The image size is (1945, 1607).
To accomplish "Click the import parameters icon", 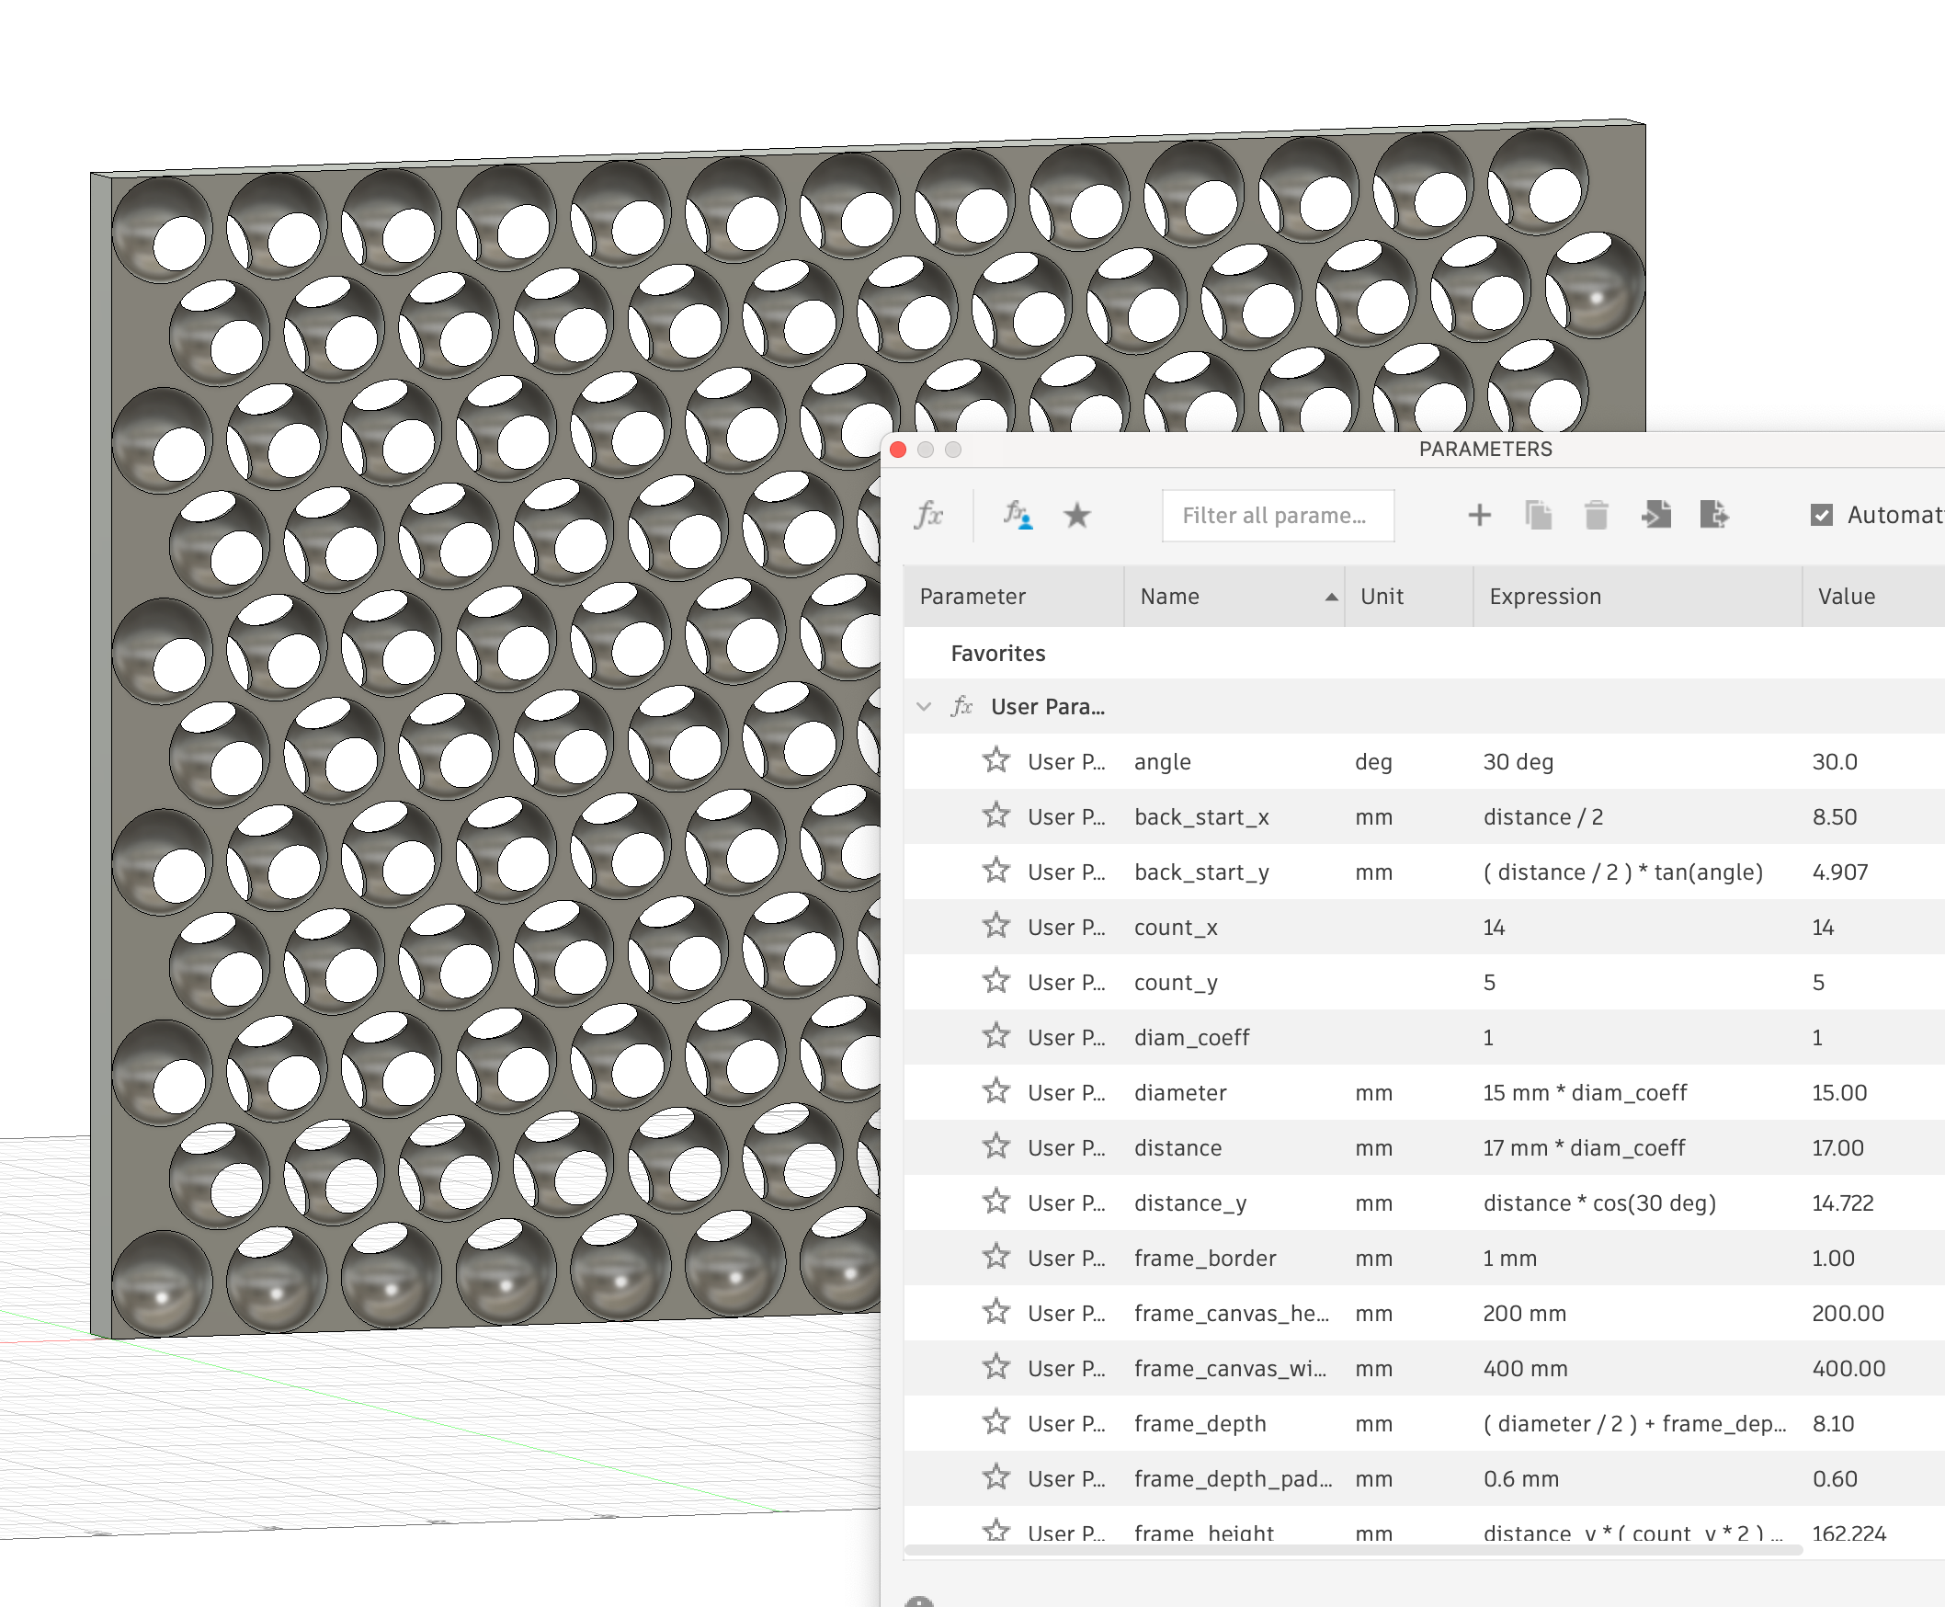I will (1655, 515).
